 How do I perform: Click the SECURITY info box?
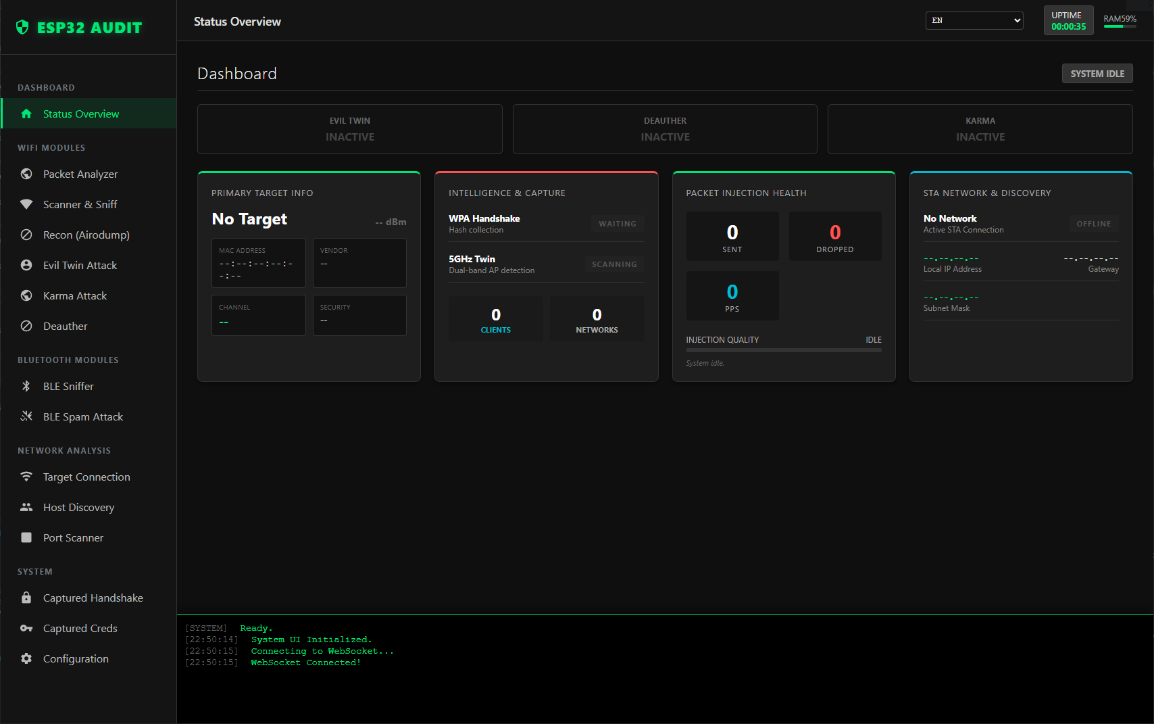(359, 315)
